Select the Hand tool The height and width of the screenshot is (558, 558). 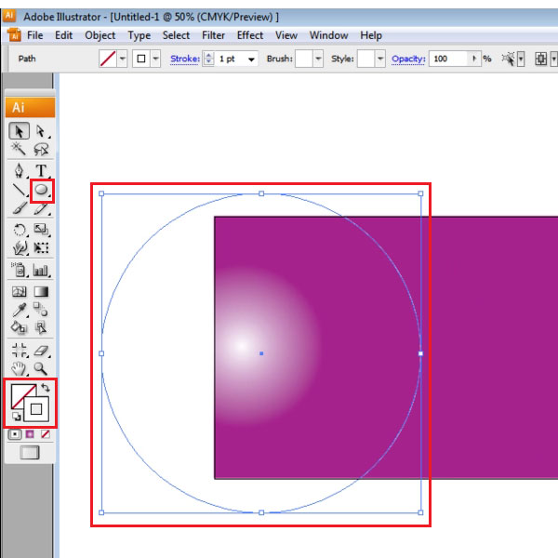(x=19, y=368)
